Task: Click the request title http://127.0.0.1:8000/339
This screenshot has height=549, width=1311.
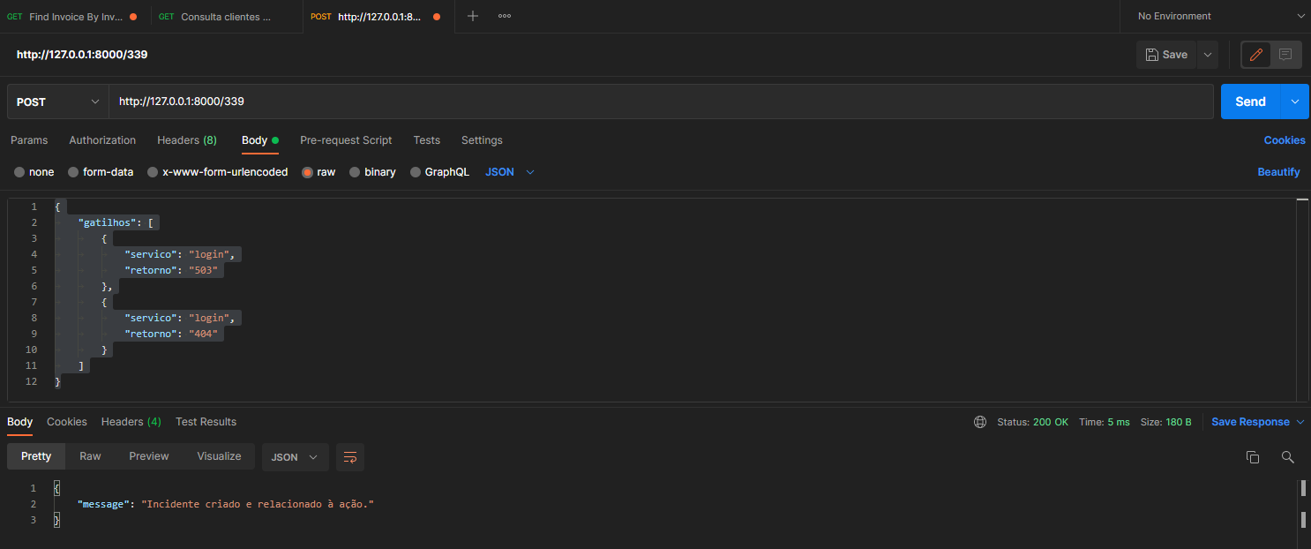Action: coord(82,55)
